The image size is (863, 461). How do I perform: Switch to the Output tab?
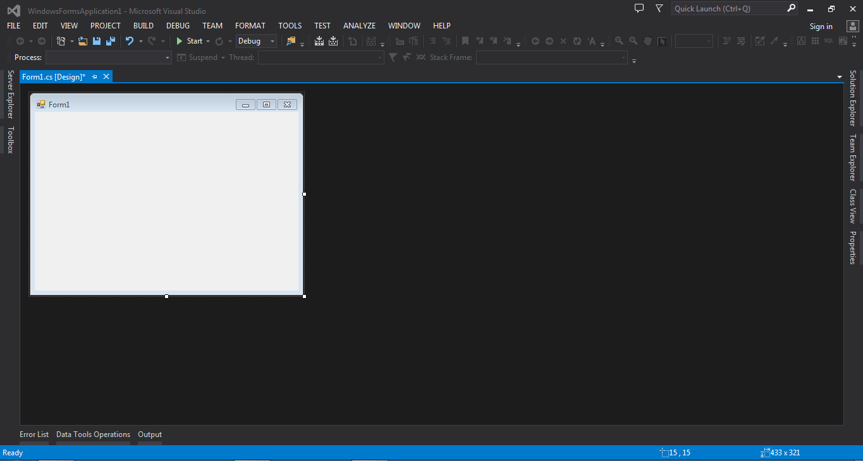click(x=149, y=434)
